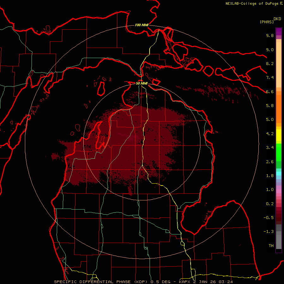
Task: Click the TH threshold label
Action: [x=271, y=246]
